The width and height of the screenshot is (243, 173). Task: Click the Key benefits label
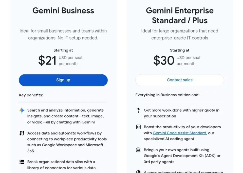click(x=31, y=95)
